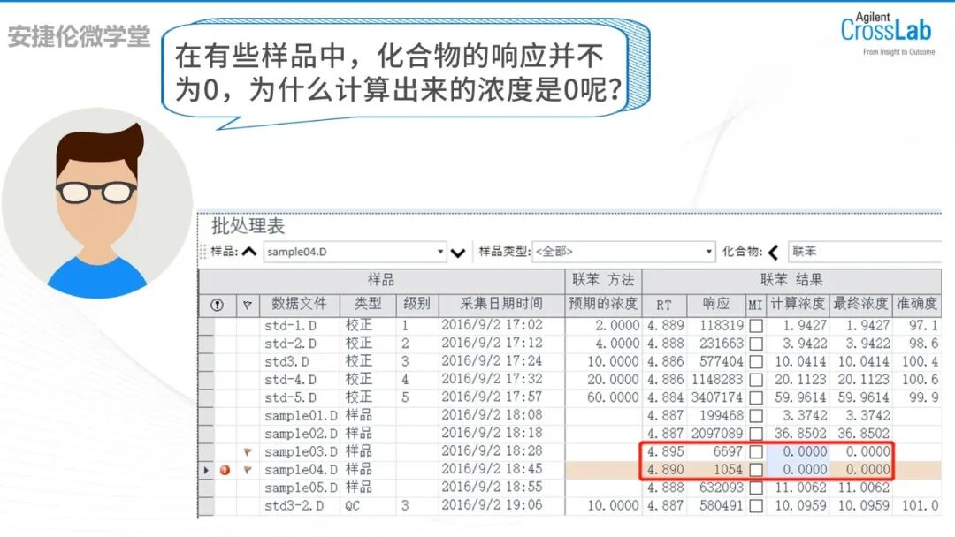
Task: Go to previous sample with up arrow
Action: [249, 251]
